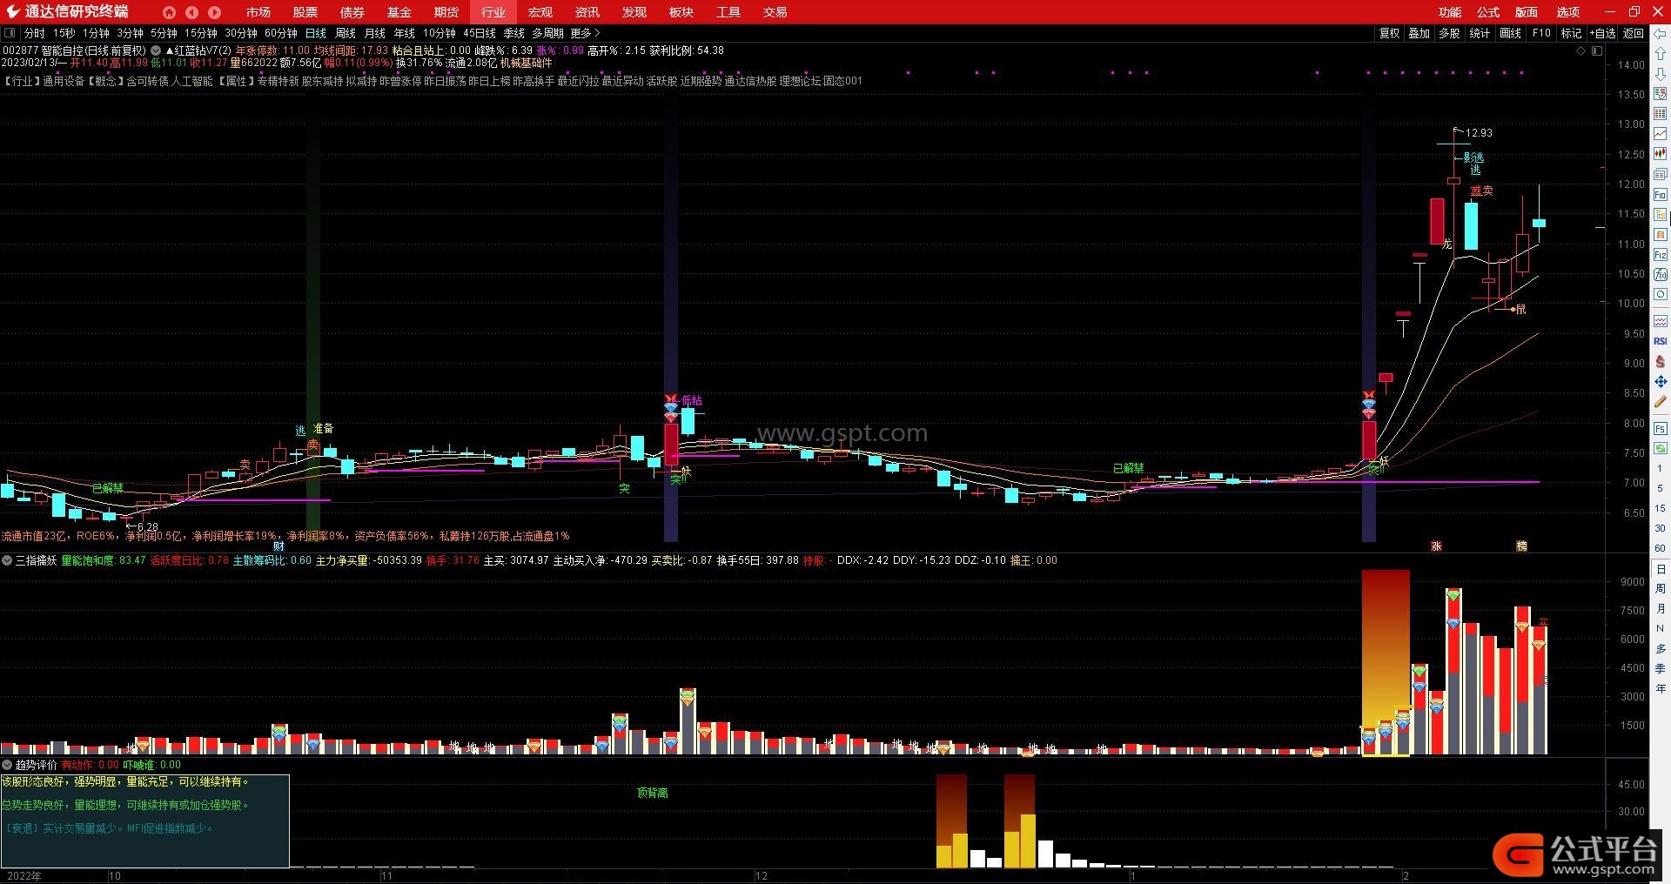Click the 统计 statistics button

click(x=1480, y=33)
